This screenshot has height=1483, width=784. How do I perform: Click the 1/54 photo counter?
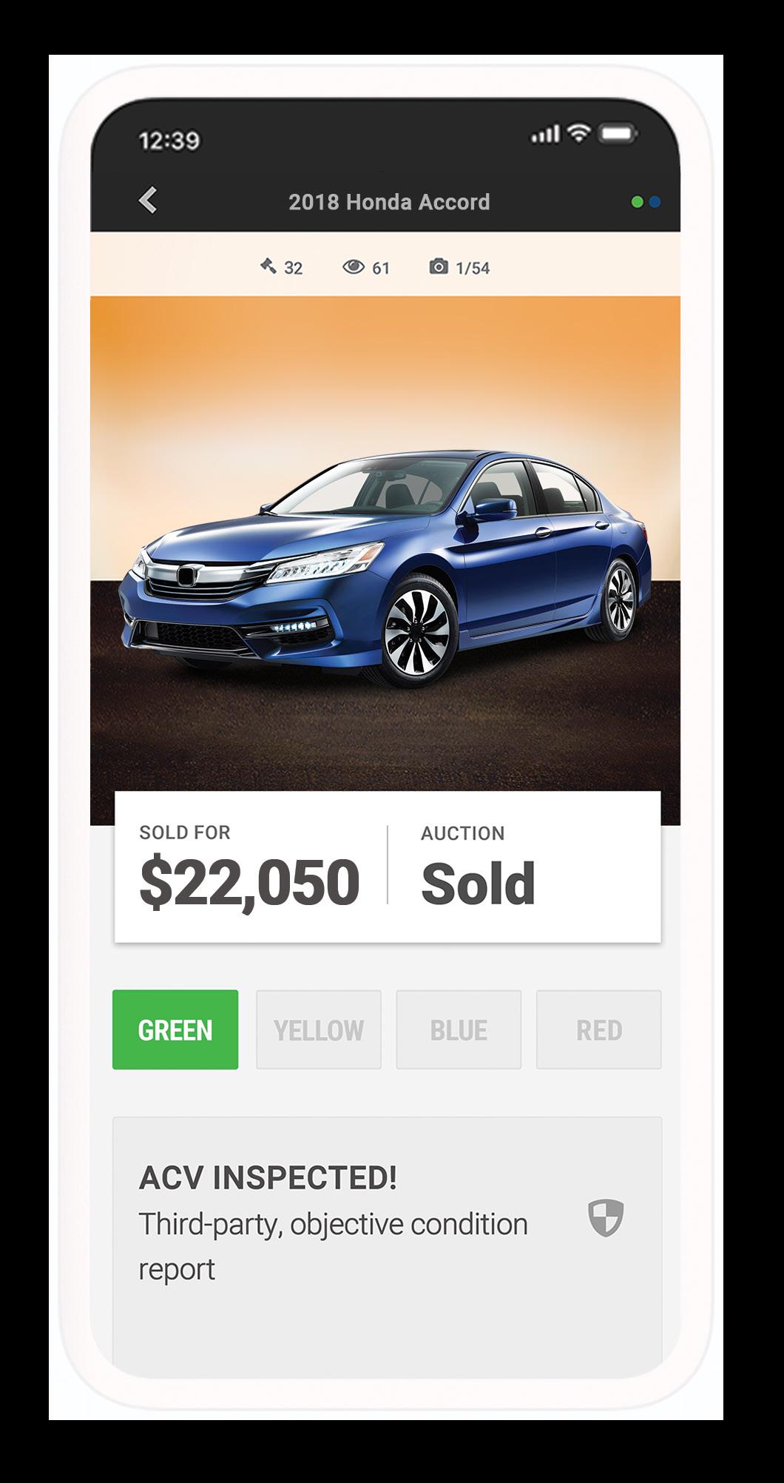[473, 268]
